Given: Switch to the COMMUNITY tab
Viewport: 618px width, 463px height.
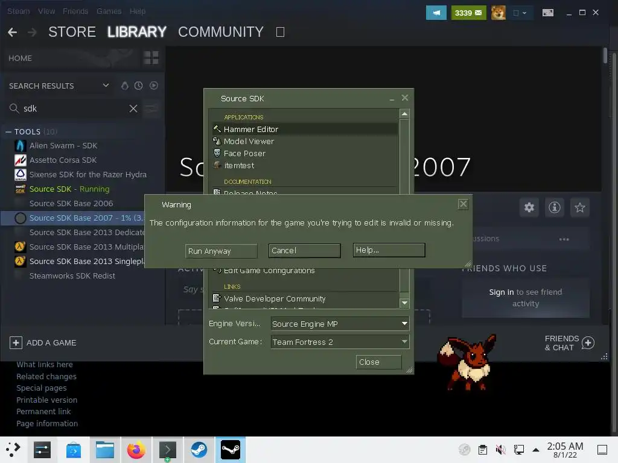Looking at the screenshot, I should pos(221,32).
